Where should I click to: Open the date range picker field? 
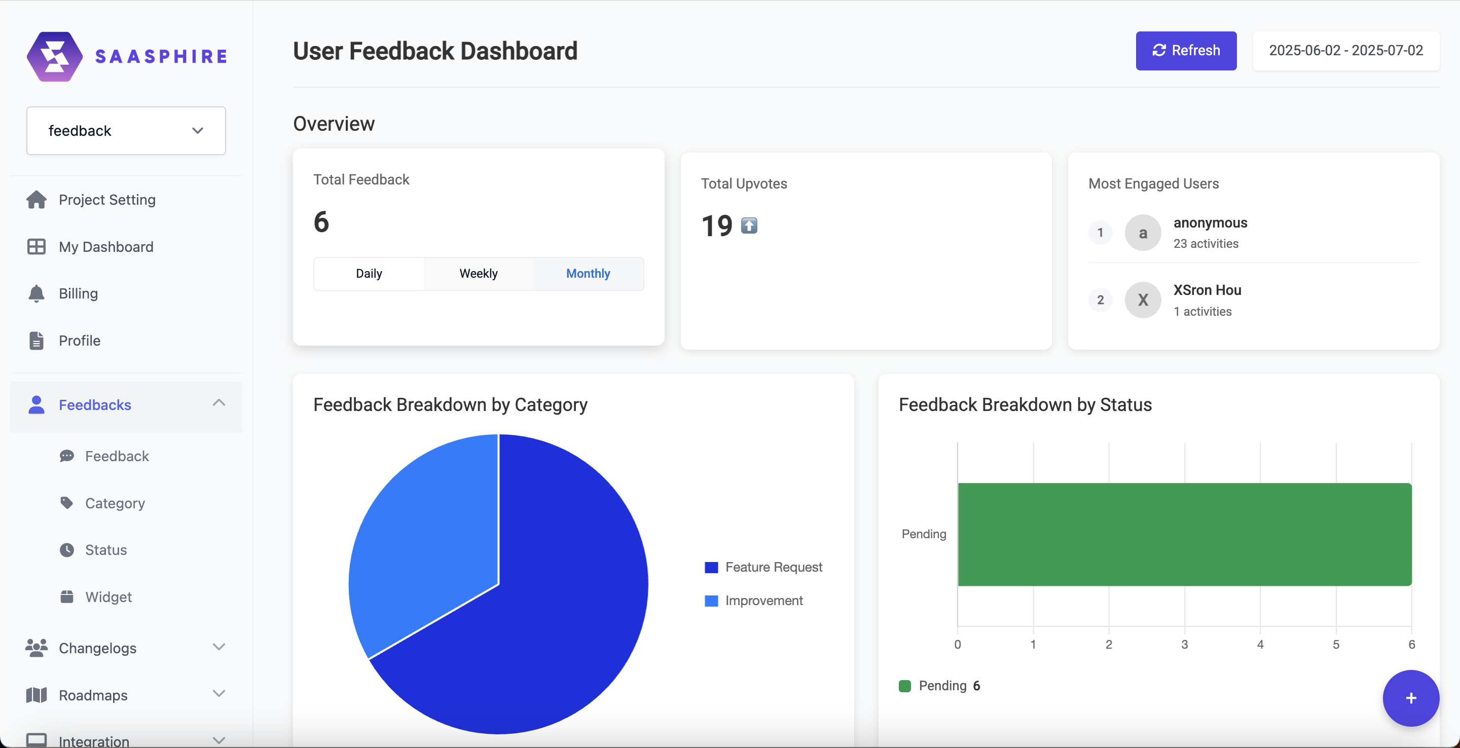[x=1345, y=51]
